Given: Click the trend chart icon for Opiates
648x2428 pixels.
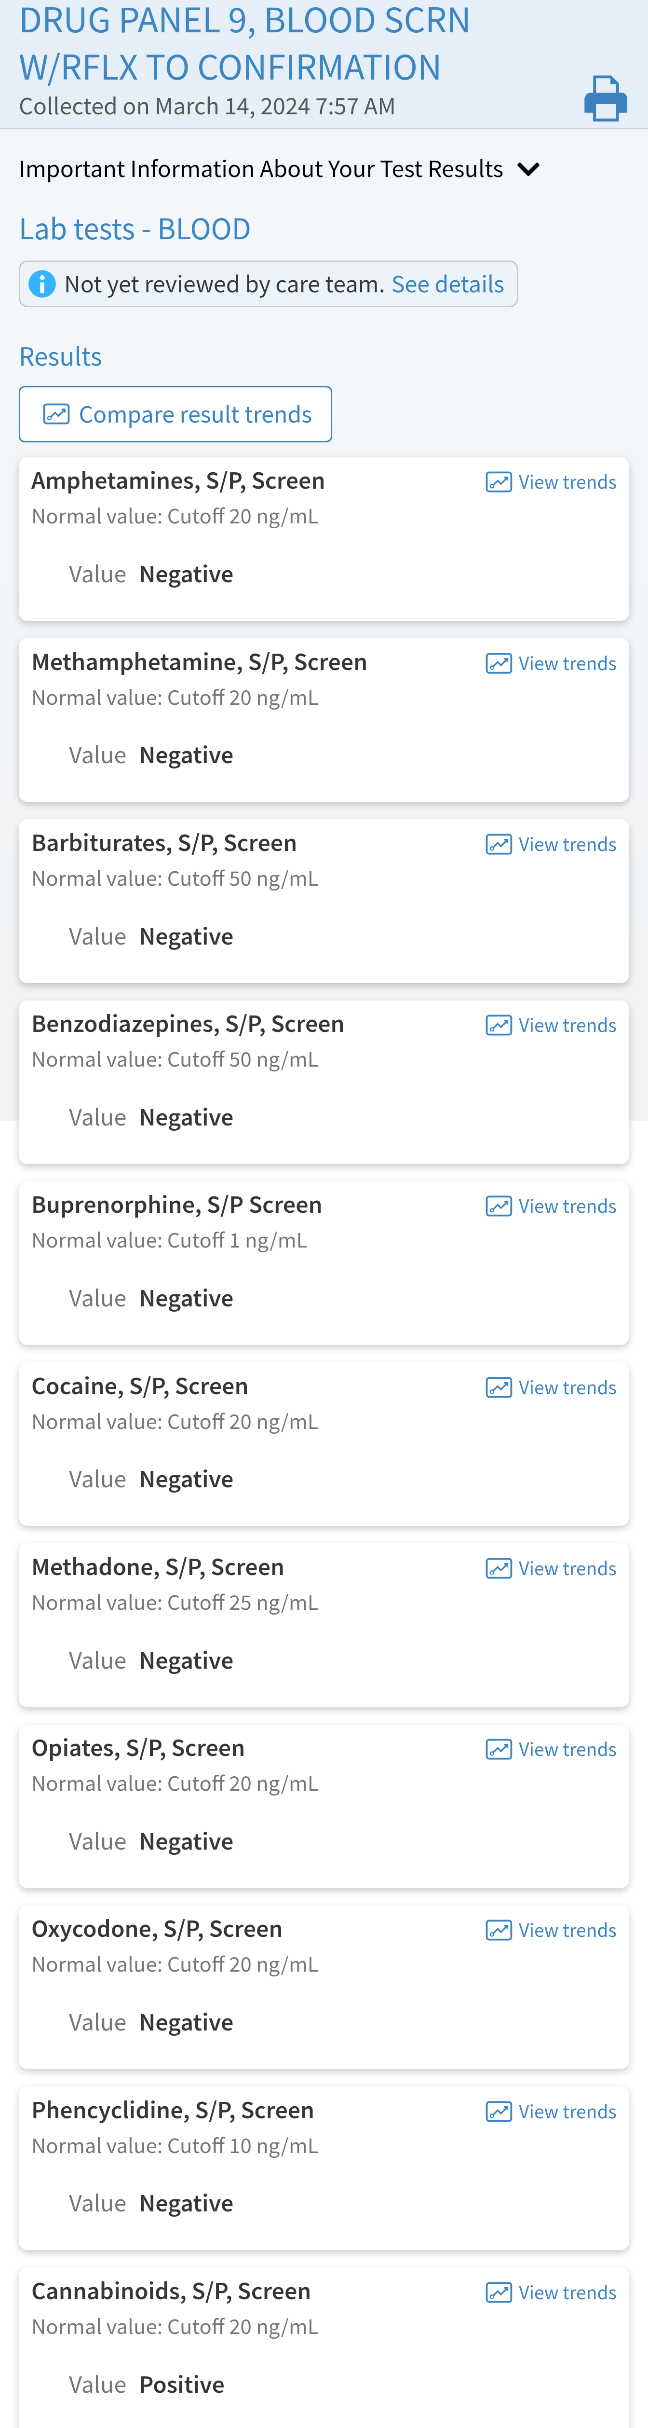Looking at the screenshot, I should click(x=498, y=1749).
